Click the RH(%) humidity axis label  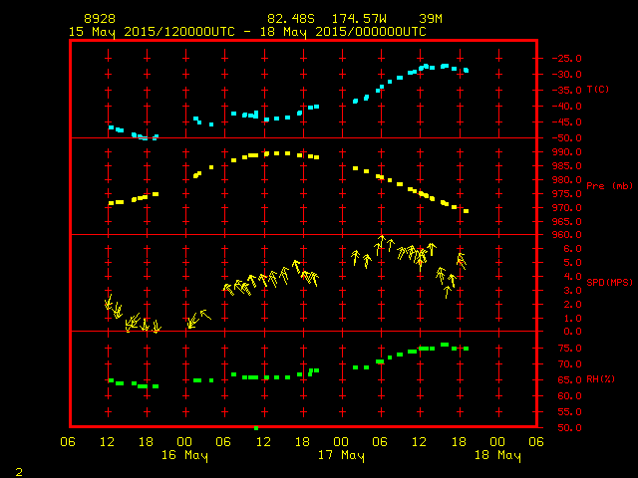[x=600, y=379]
